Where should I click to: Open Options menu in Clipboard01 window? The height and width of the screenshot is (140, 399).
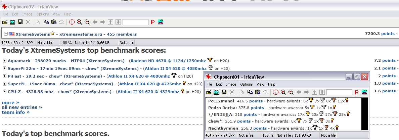pyautogui.click(x=246, y=84)
